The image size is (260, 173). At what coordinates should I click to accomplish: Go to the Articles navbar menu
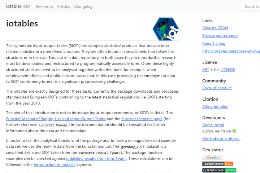(x=63, y=6)
